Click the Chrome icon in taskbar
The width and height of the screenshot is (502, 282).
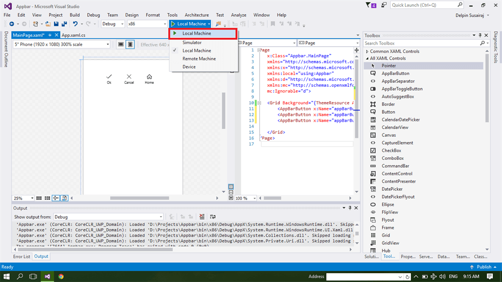(x=61, y=277)
